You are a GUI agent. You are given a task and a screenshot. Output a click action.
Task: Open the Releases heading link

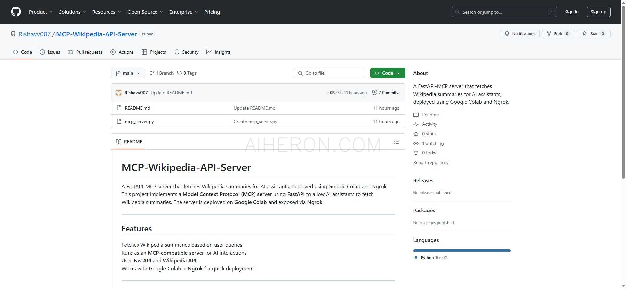[423, 181]
